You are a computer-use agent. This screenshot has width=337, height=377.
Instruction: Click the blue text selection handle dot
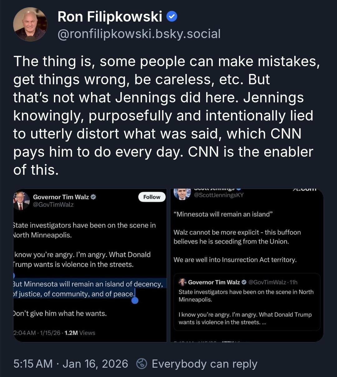pos(135,300)
